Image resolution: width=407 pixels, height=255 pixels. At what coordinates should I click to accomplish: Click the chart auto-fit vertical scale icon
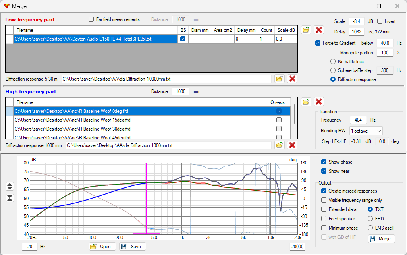(x=10, y=198)
